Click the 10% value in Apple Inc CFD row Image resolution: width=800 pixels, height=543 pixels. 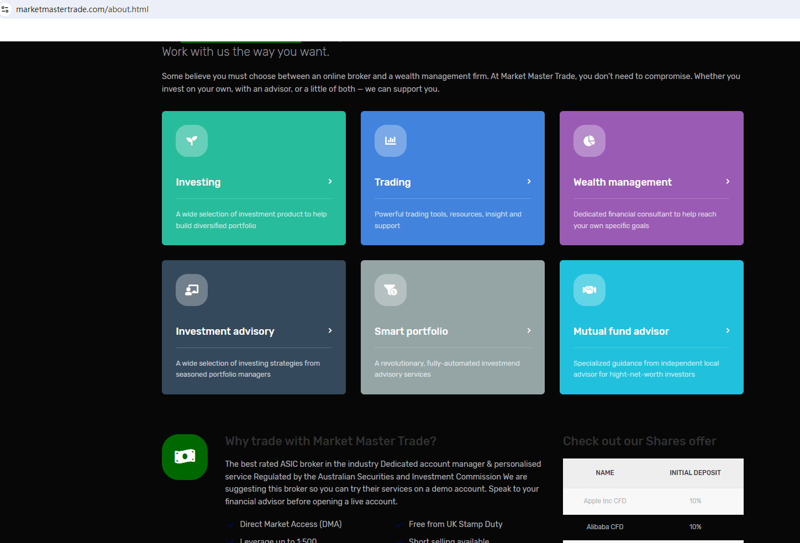click(695, 501)
